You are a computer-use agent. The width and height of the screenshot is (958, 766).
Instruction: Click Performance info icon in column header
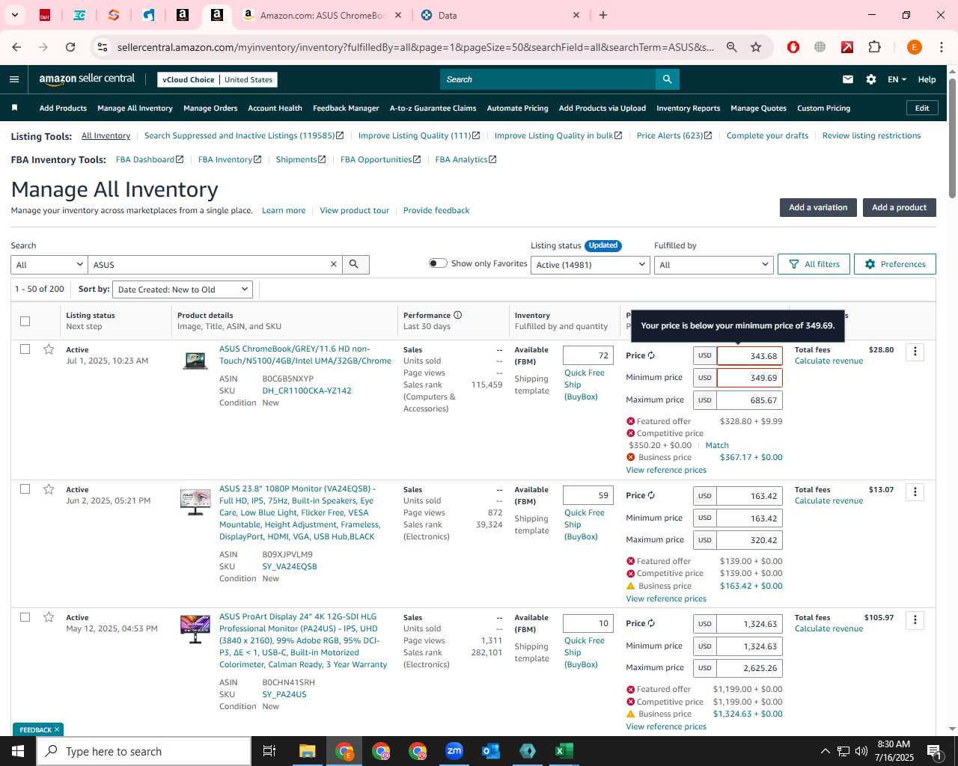[x=458, y=315]
